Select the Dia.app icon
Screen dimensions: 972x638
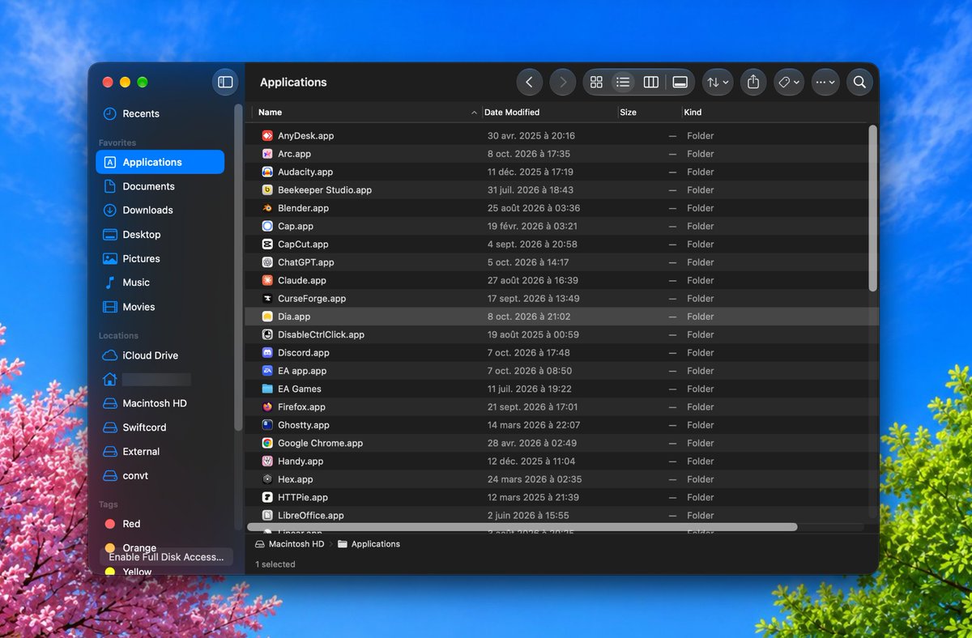[x=267, y=317]
